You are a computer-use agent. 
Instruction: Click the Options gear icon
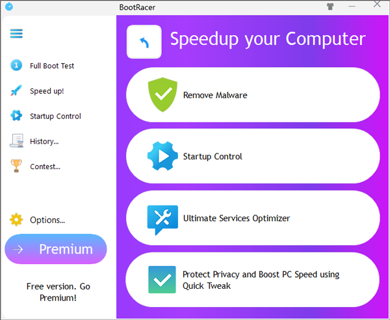tap(16, 220)
